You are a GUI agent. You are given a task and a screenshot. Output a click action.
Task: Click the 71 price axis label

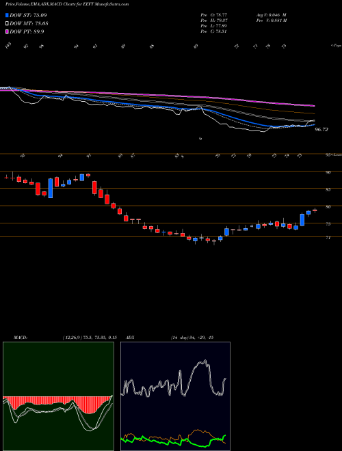click(328, 238)
